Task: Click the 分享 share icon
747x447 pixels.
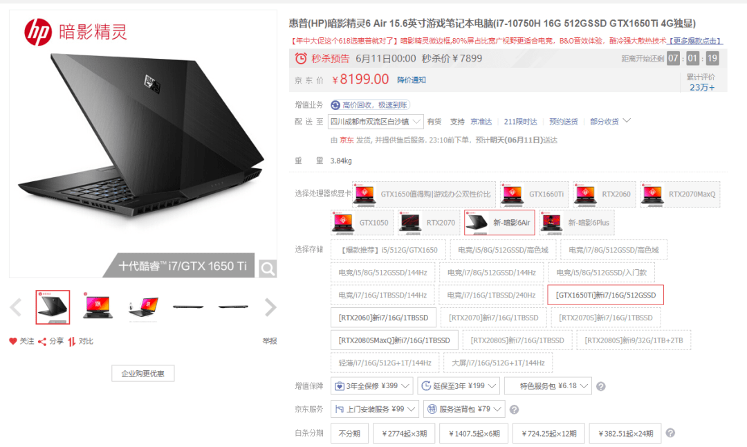Action: pos(42,341)
